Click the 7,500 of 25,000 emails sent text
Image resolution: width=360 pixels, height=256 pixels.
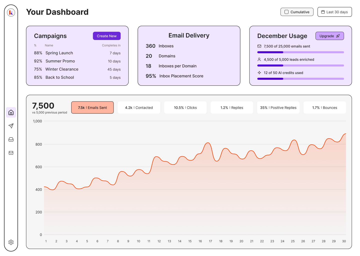click(x=287, y=46)
